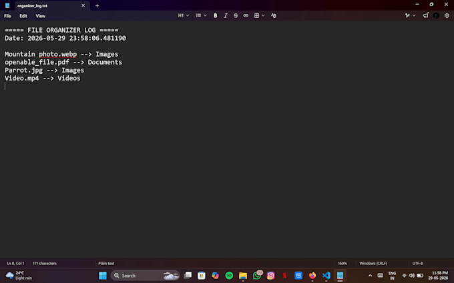Image resolution: width=454 pixels, height=283 pixels.
Task: Open the account profile avatar
Action: point(436,15)
